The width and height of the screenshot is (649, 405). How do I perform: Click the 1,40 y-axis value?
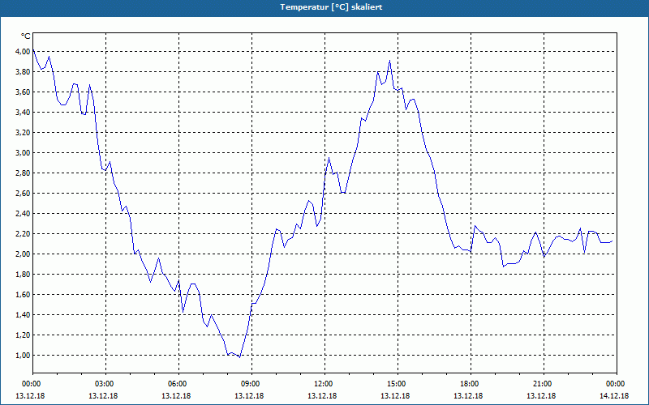24,315
